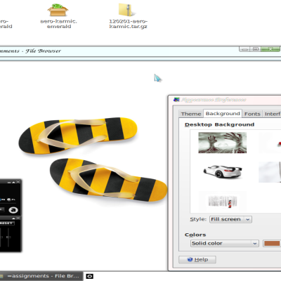
Task: Toggle the PL playlist button in media player
Action: coord(11,200)
